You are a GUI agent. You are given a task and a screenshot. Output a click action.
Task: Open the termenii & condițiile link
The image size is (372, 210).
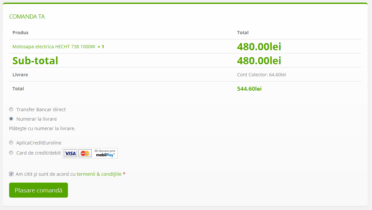tap(99, 174)
